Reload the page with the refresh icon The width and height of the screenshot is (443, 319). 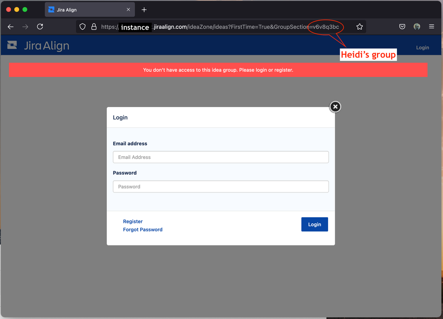click(40, 27)
